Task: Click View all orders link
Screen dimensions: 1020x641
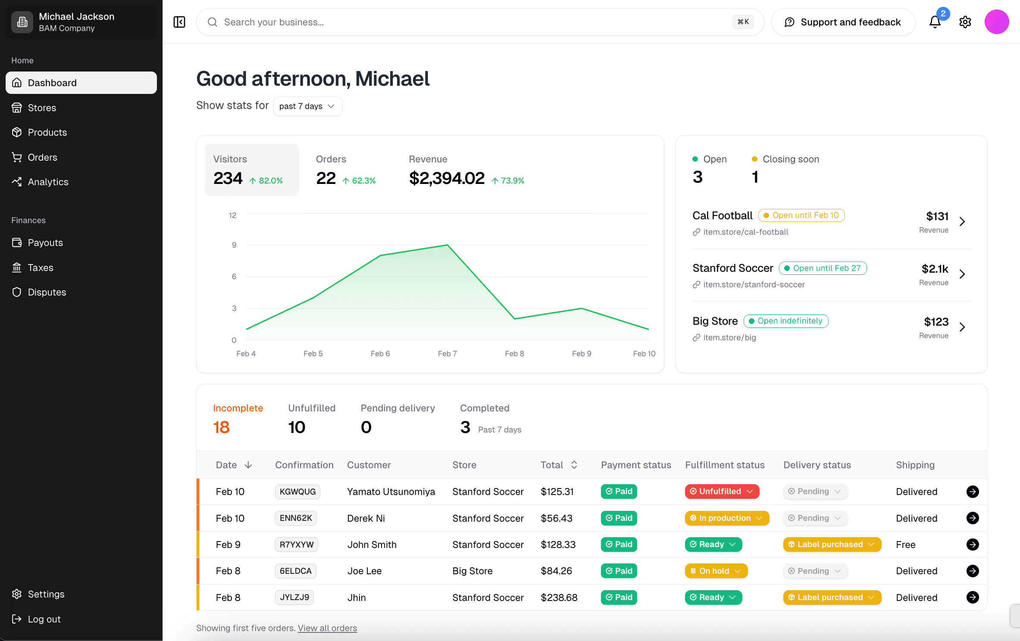Action: point(327,628)
